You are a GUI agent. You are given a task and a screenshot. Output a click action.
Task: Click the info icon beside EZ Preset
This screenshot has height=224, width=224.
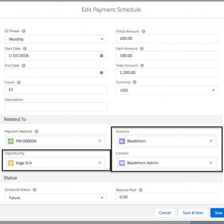click(24, 31)
